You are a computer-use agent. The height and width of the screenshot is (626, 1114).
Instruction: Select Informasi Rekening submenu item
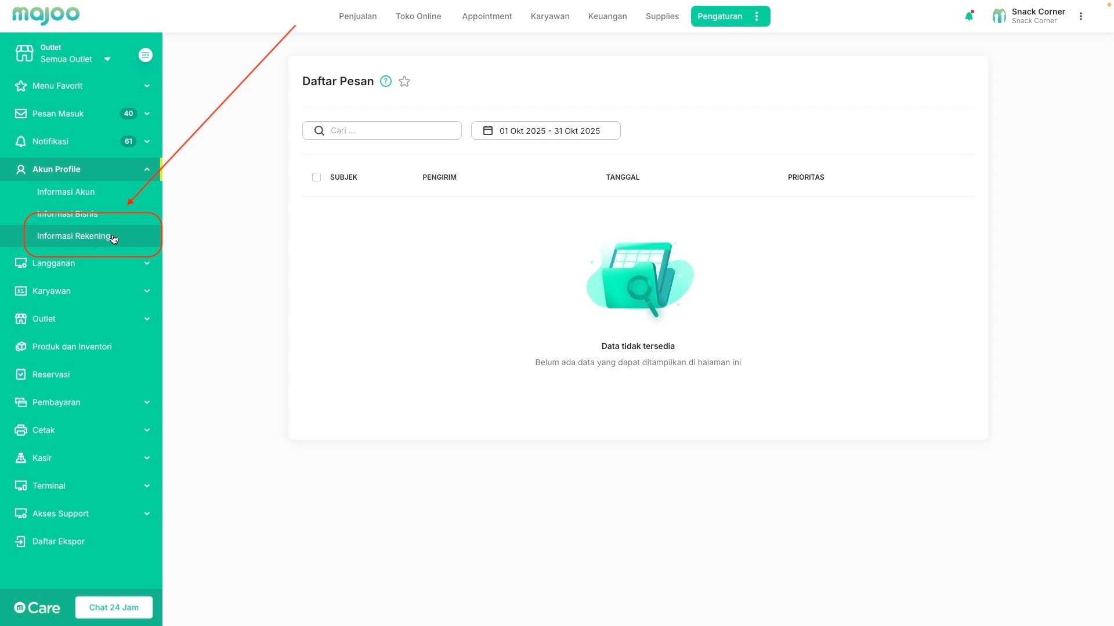(74, 236)
